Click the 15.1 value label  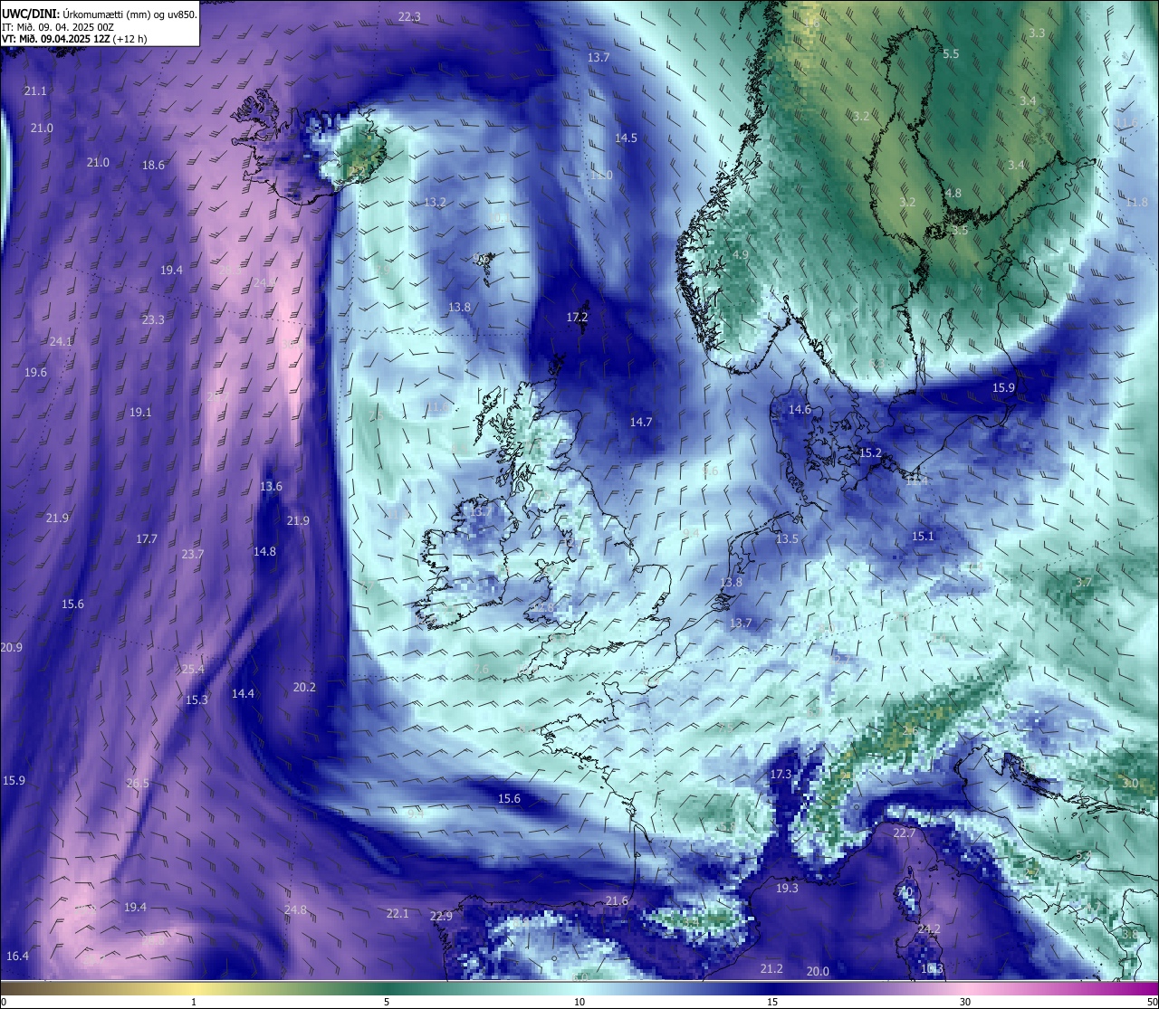click(923, 537)
